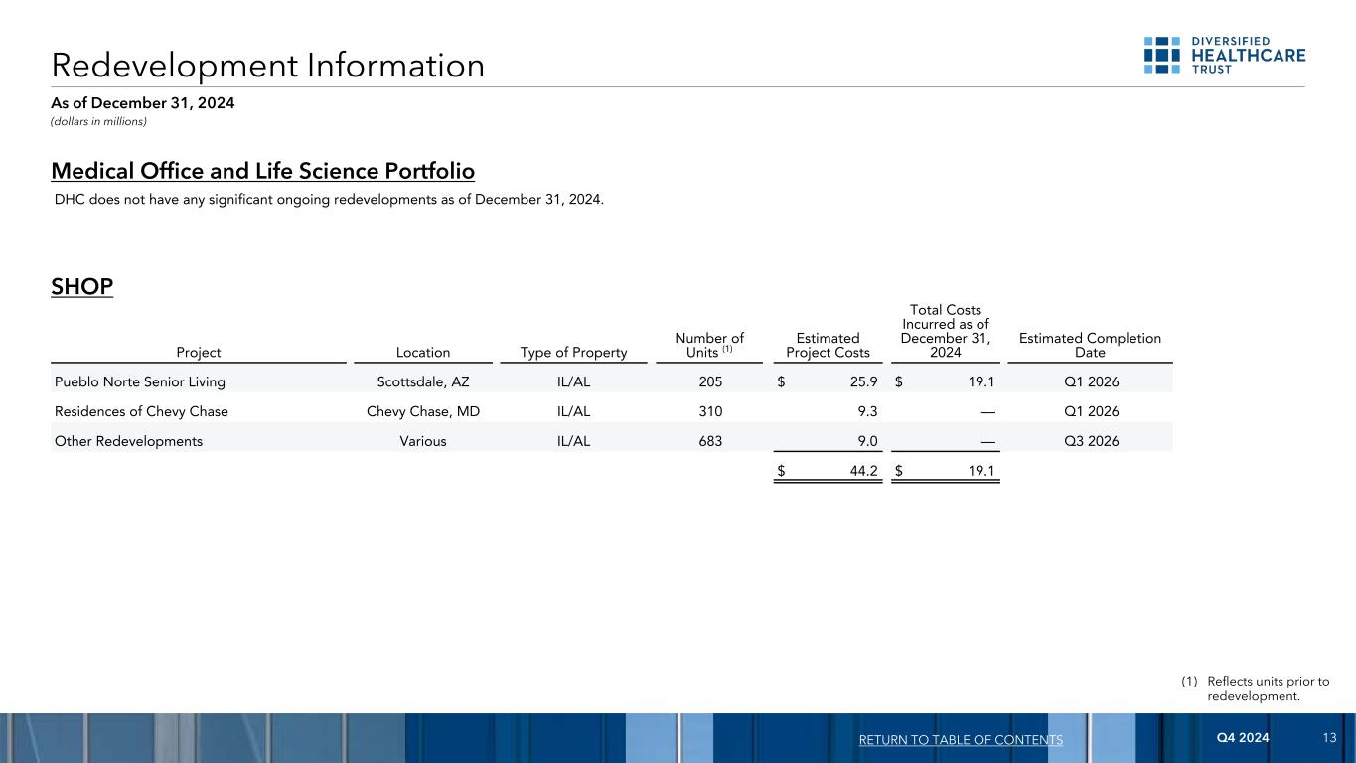Select the Medical Office and Life Science Portfolio heading
The image size is (1356, 763).
point(263,171)
